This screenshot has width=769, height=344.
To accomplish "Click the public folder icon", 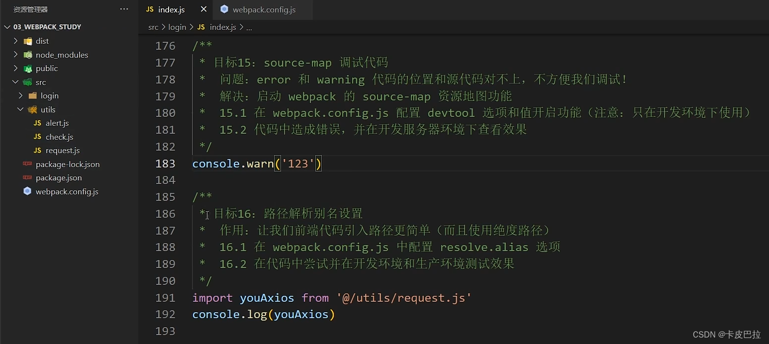I will (28, 69).
